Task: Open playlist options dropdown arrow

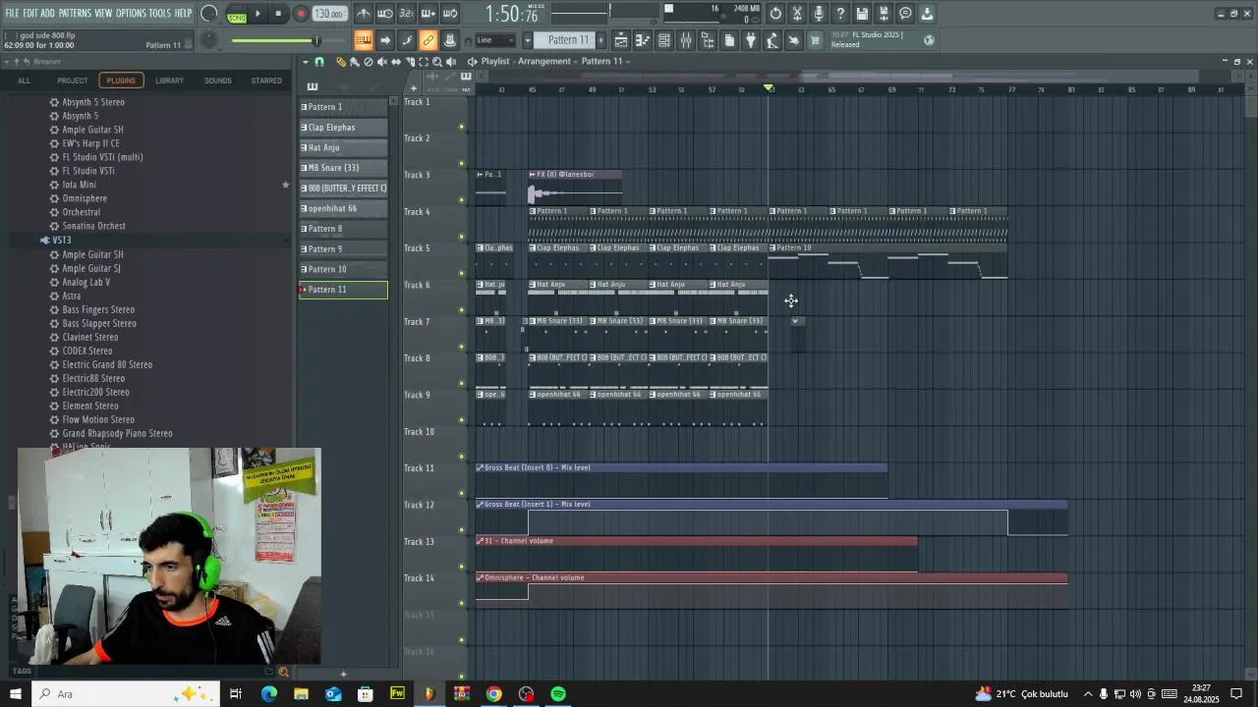Action: click(x=306, y=62)
